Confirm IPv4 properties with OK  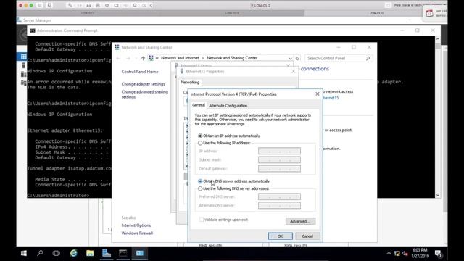coord(281,236)
